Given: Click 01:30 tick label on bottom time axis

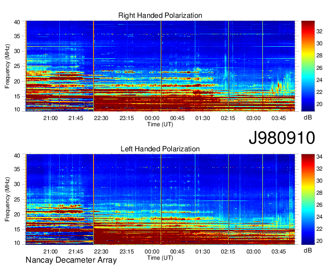Looking at the screenshot, I should click(203, 252).
